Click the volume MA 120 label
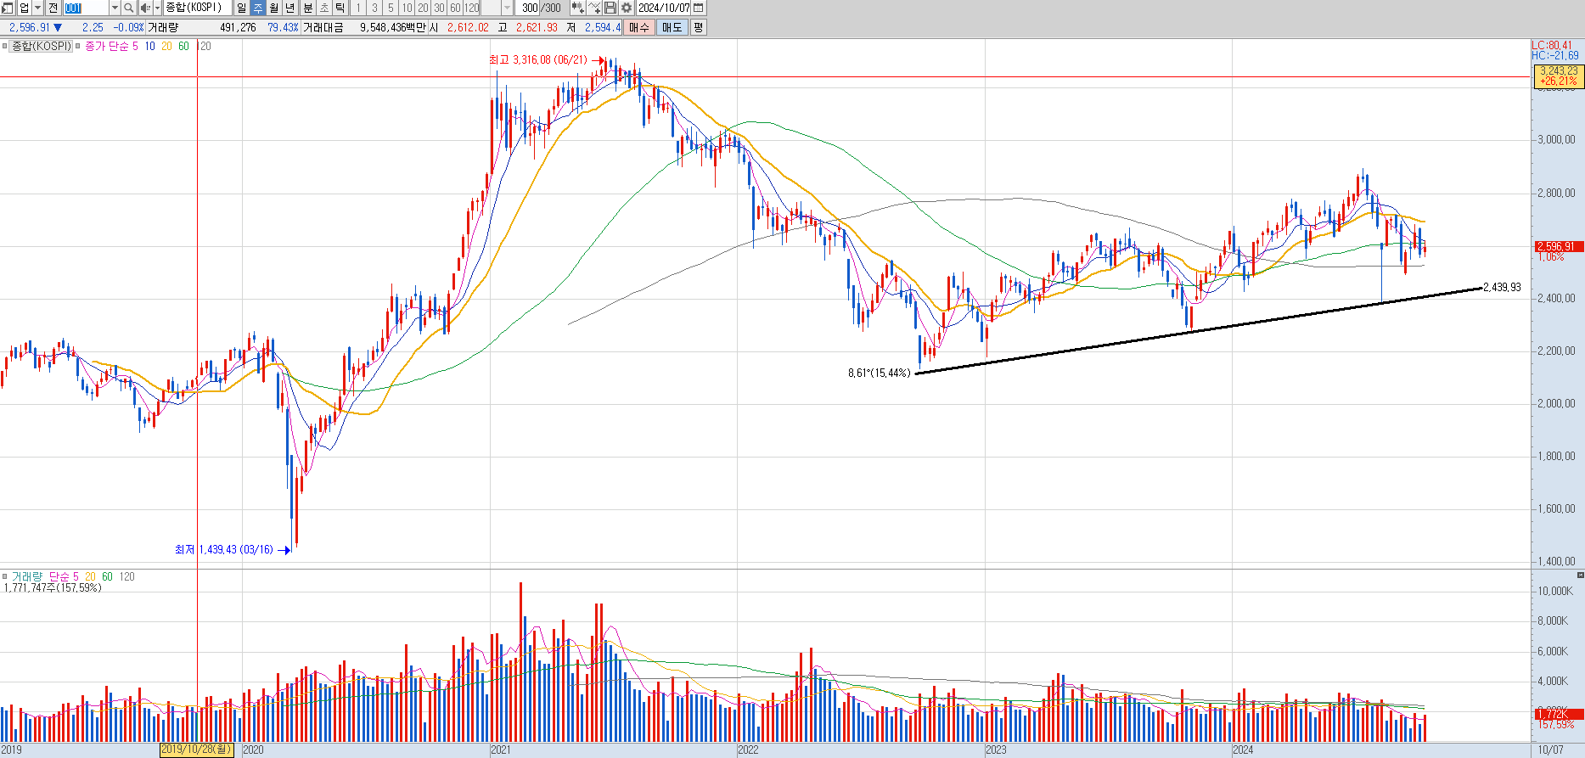Screen dimensions: 1585x758 (126, 576)
